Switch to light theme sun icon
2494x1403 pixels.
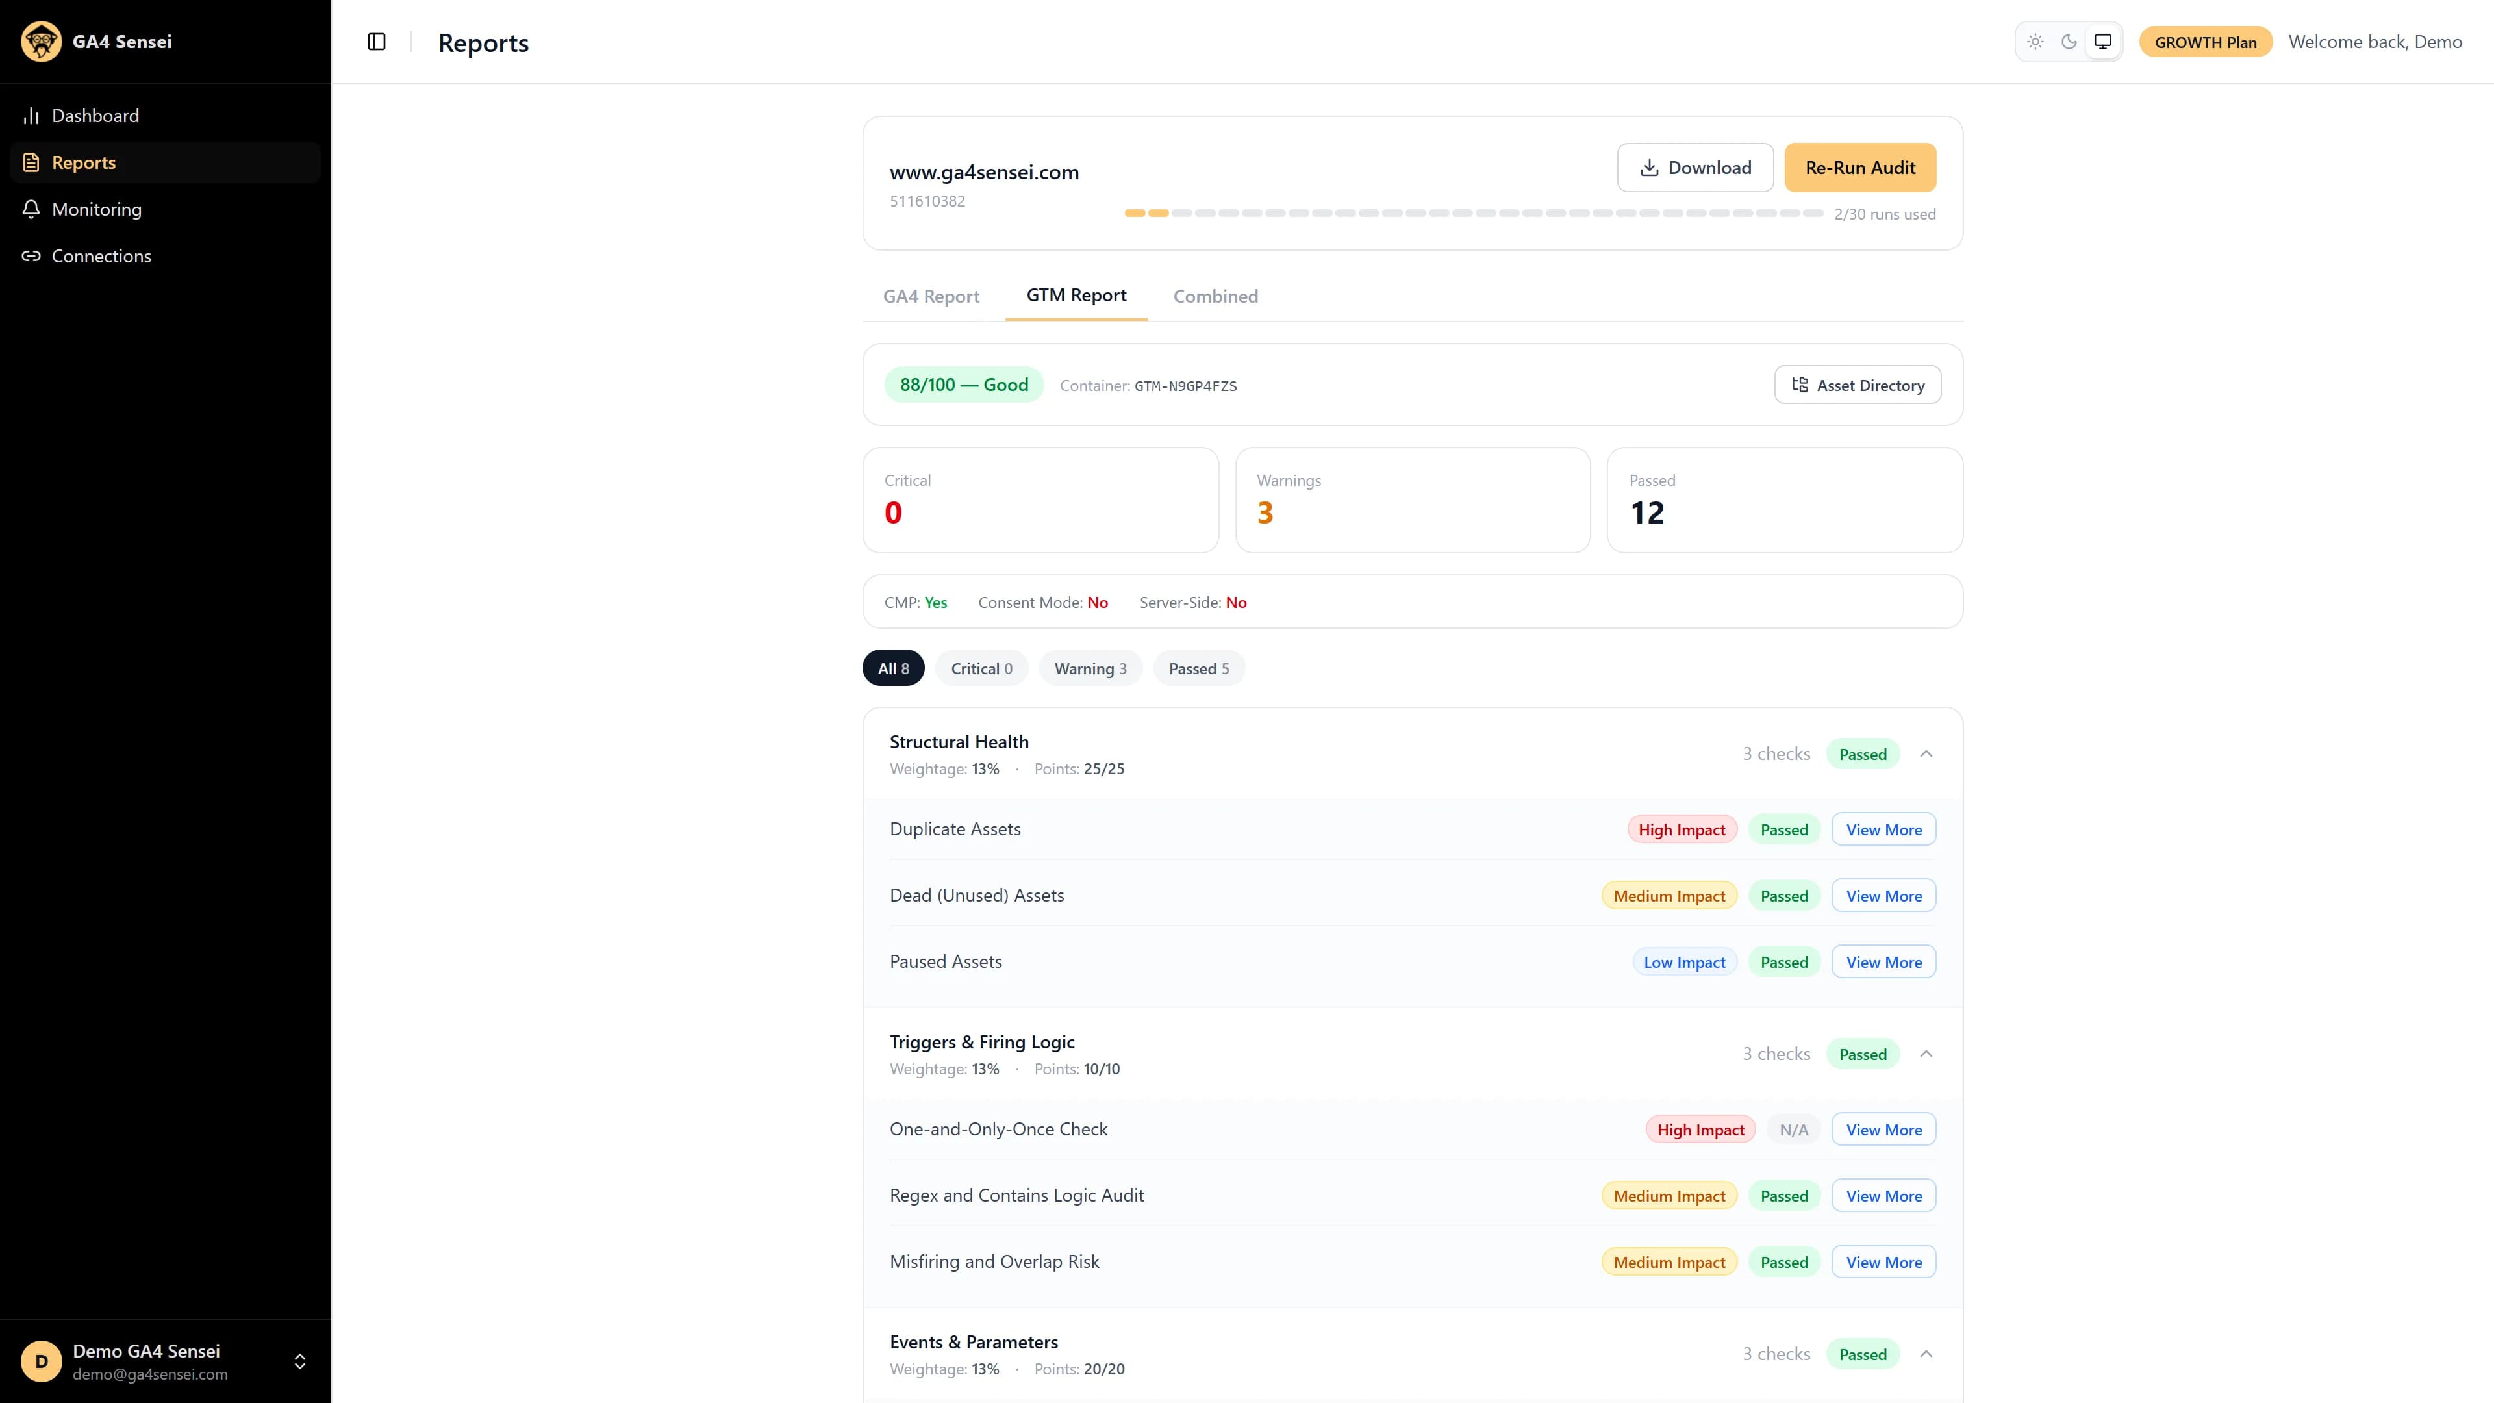point(2035,42)
